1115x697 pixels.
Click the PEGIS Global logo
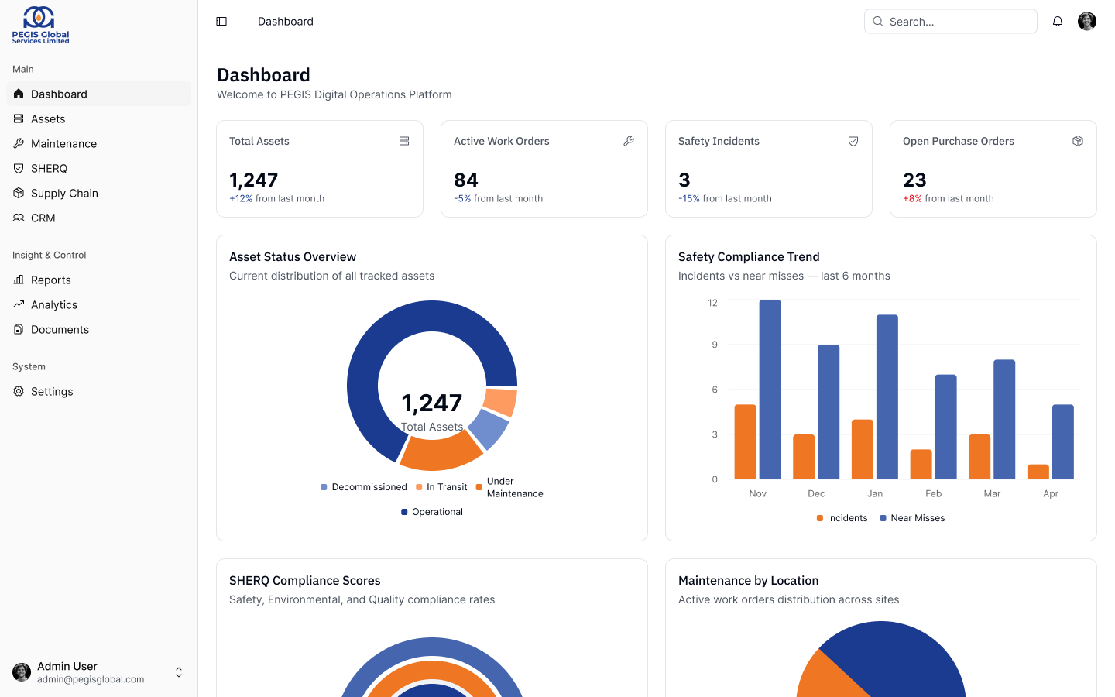[40, 25]
